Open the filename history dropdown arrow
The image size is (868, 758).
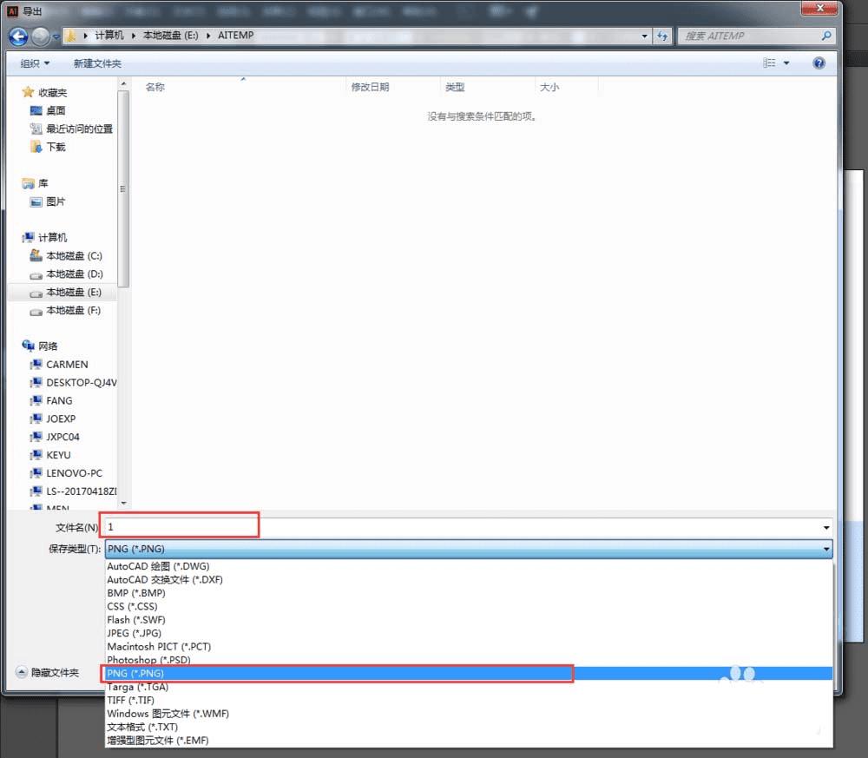click(x=826, y=527)
